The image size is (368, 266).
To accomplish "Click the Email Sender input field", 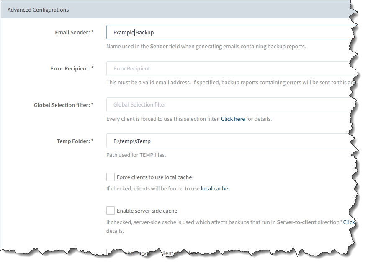I will 231,32.
